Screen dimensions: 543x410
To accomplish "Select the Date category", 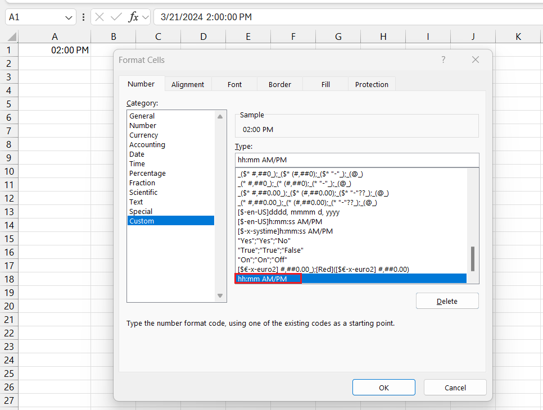I will coord(171,154).
